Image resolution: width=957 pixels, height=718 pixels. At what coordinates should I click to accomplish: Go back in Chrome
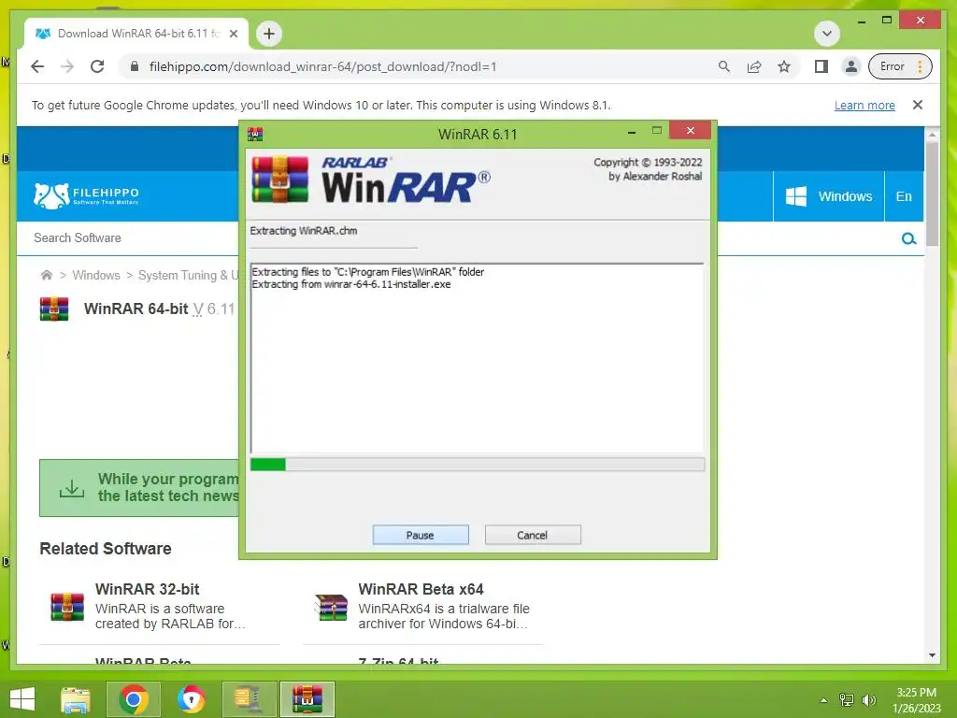[x=37, y=66]
